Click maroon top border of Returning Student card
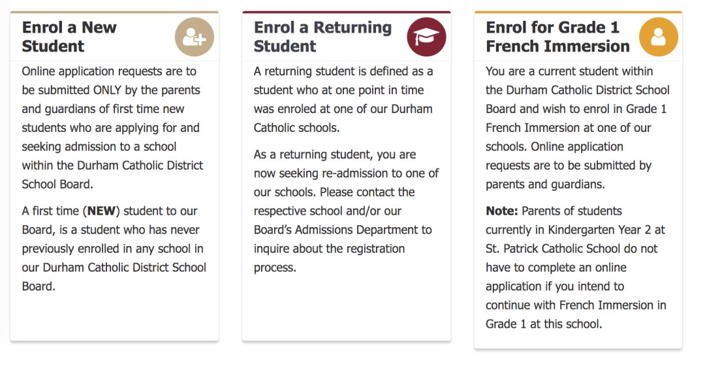Screen dimensions: 705x365 346,12
